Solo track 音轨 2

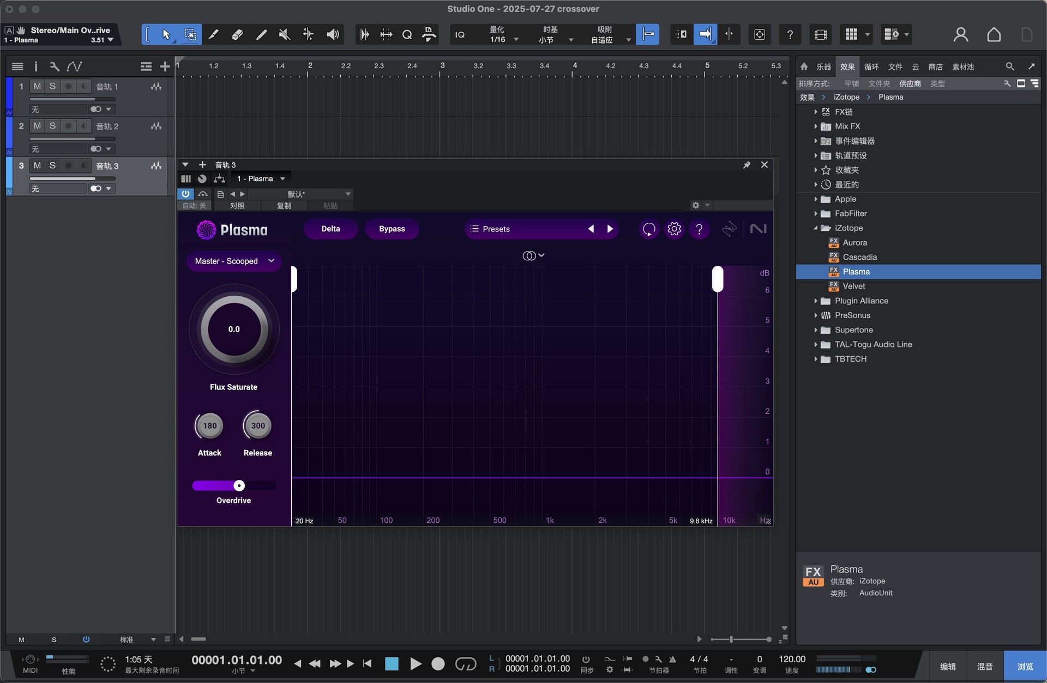click(53, 126)
